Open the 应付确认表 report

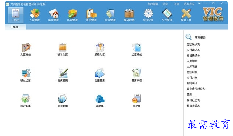tap(193, 50)
